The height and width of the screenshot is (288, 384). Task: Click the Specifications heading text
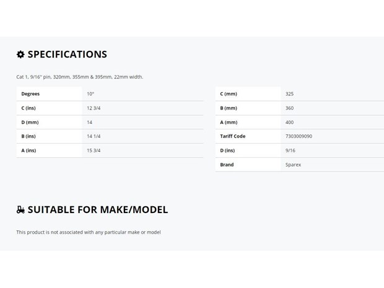pyautogui.click(x=67, y=55)
